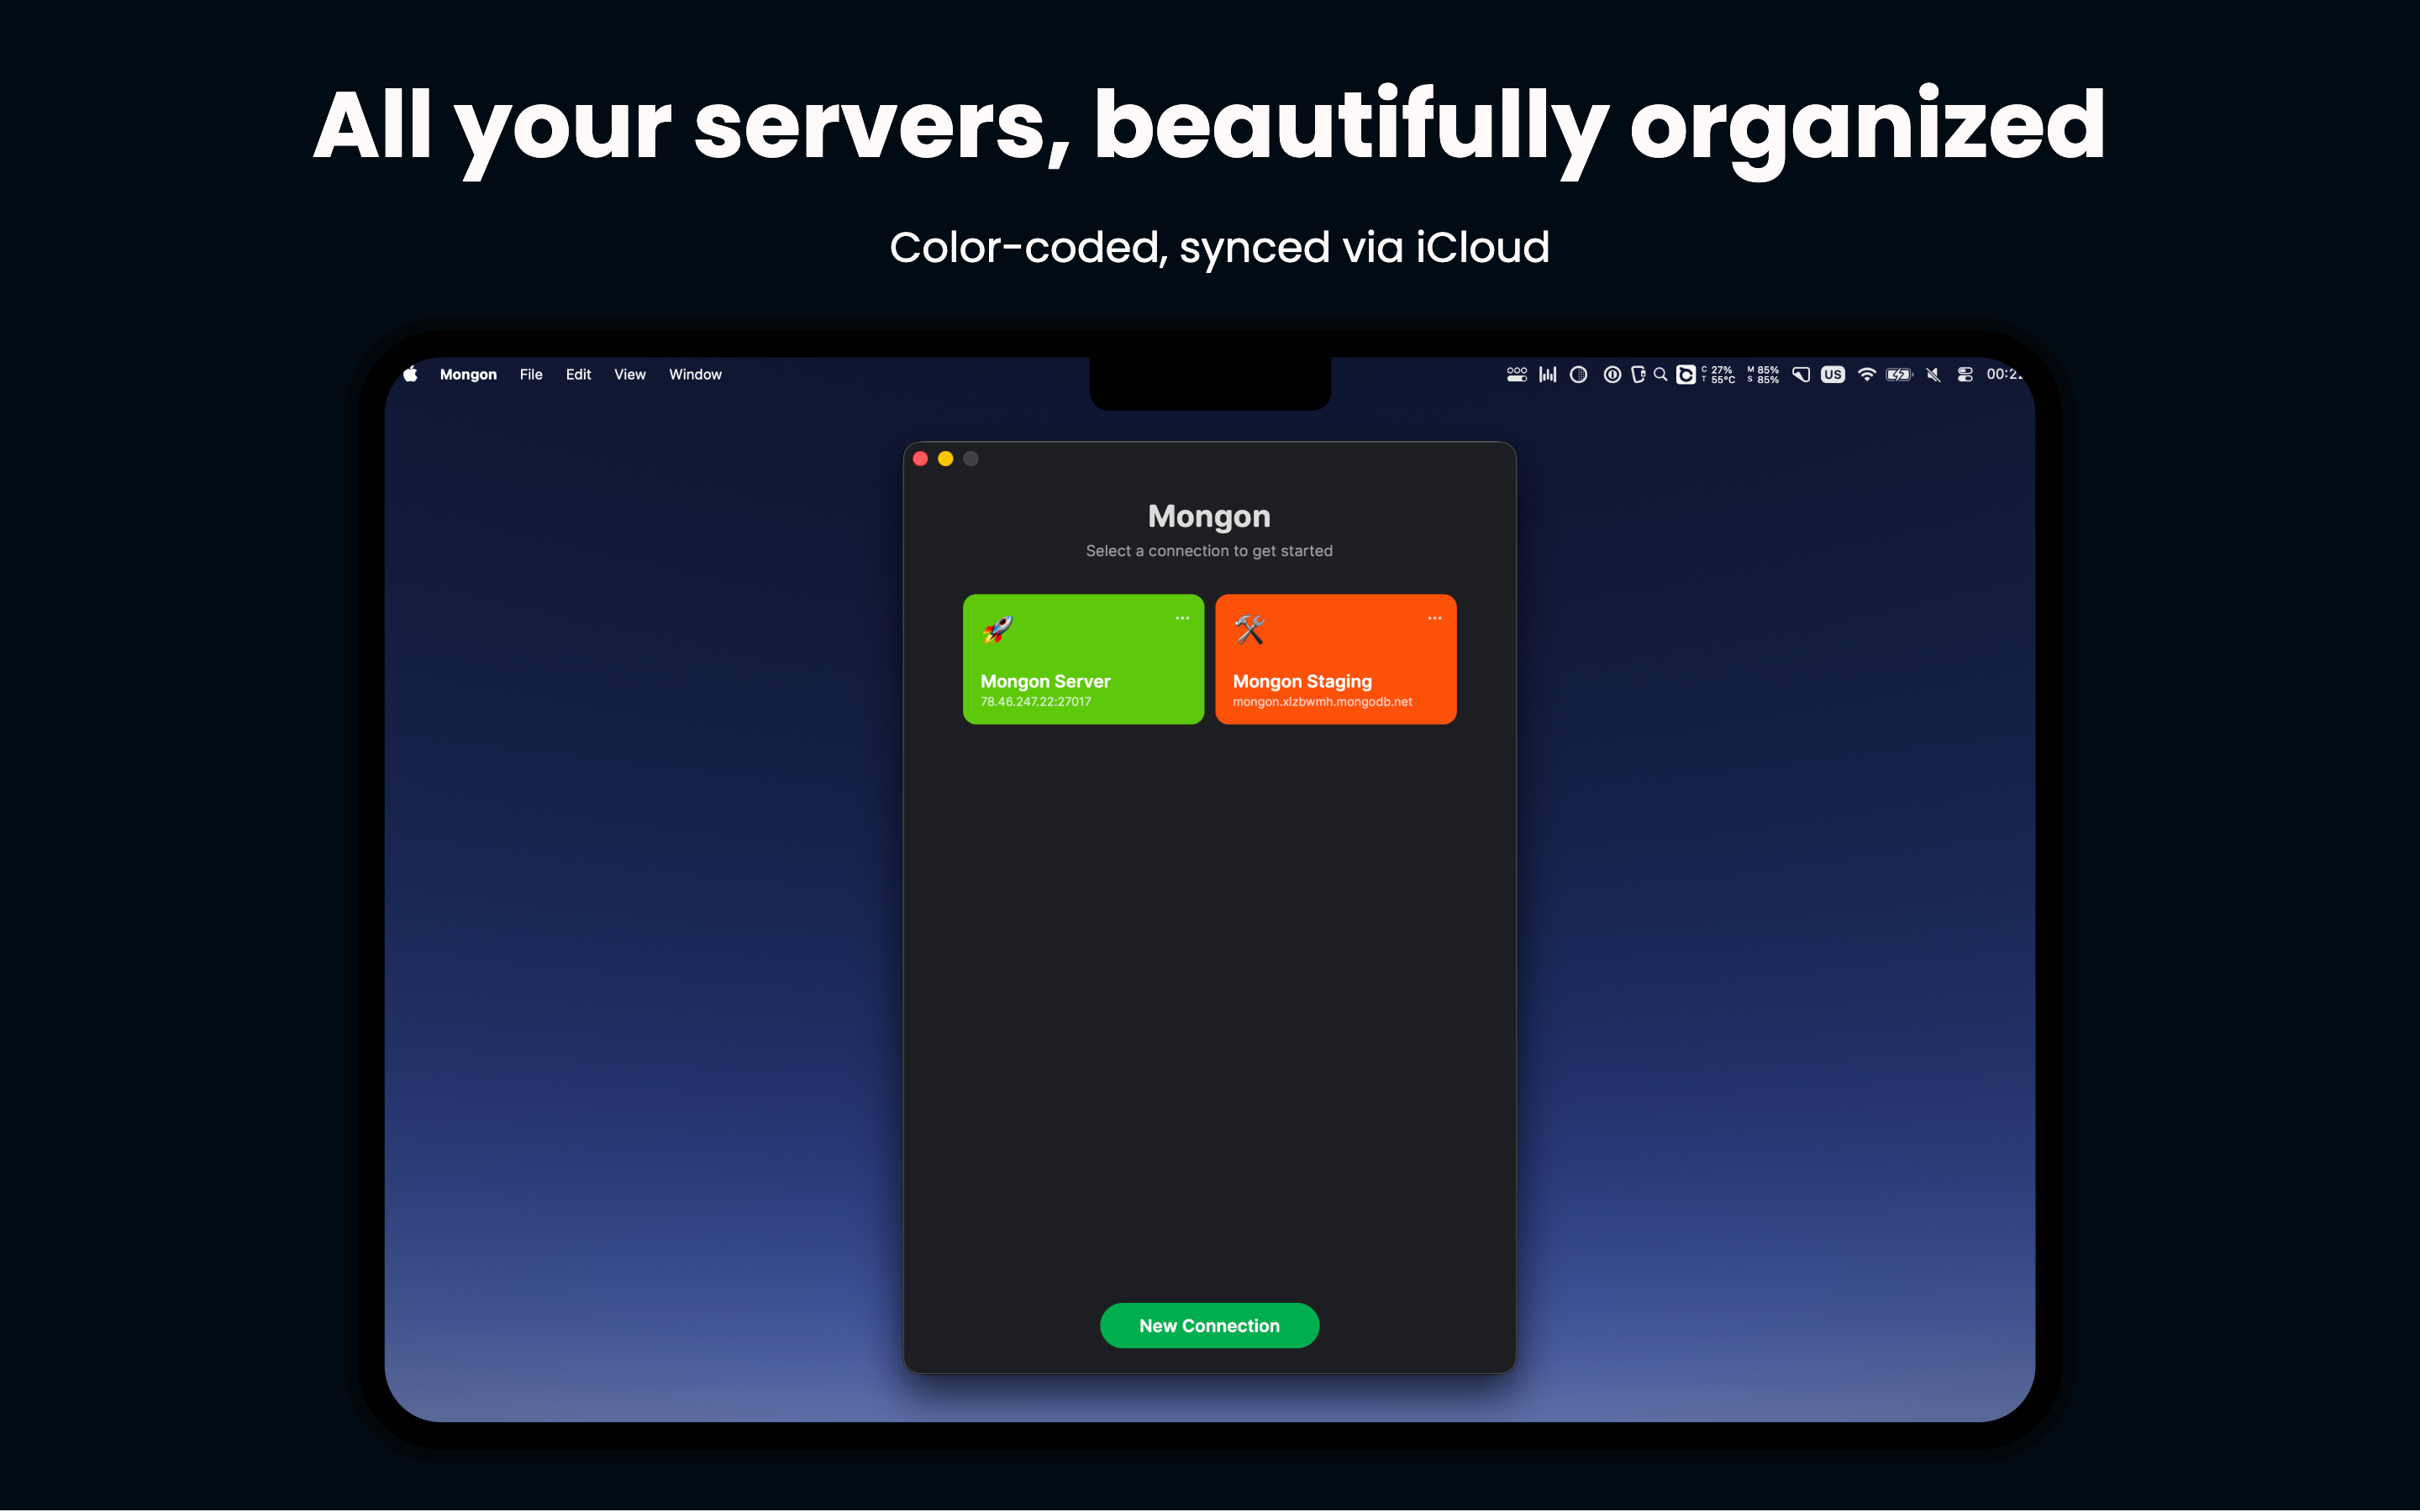Click the 'Select a connection to get started' text

(1209, 551)
